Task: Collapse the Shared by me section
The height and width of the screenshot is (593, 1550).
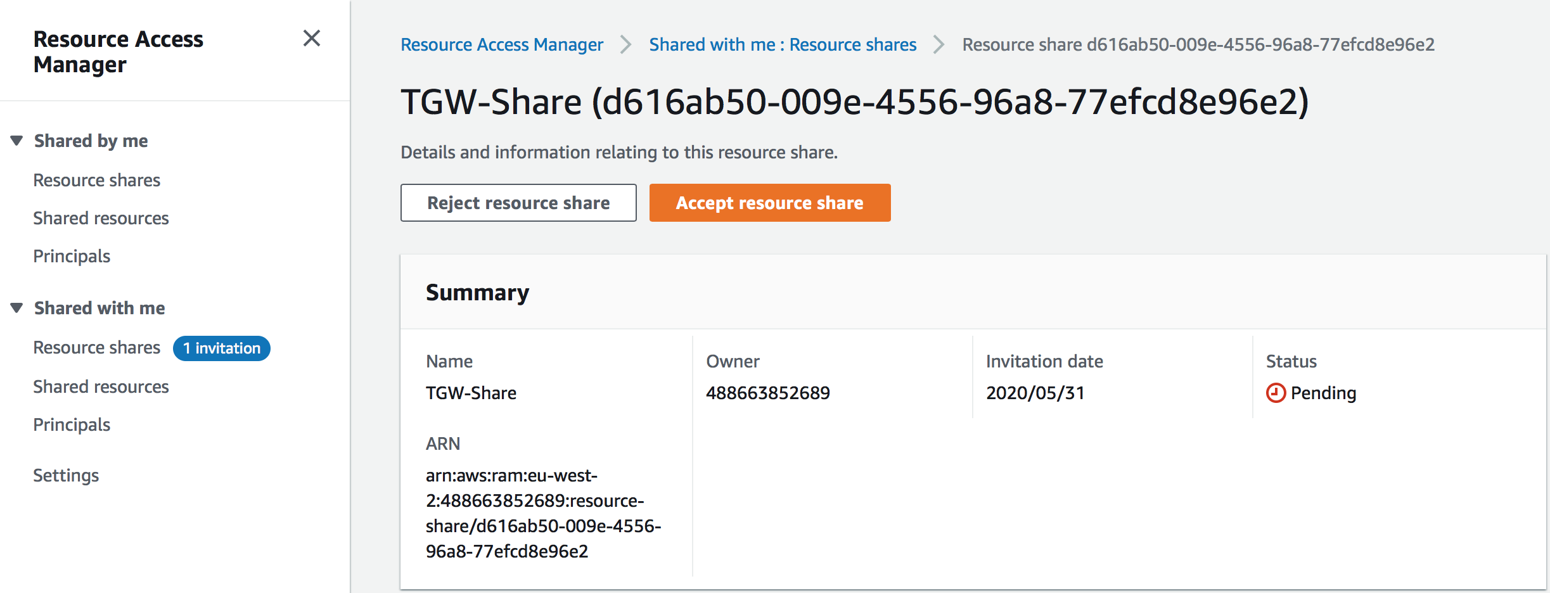Action: 17,141
